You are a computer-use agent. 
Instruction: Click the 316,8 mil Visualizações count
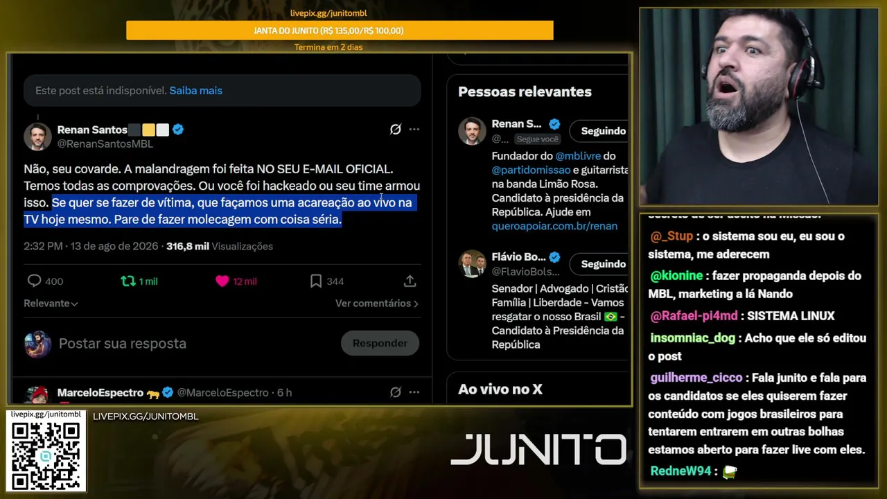point(220,246)
